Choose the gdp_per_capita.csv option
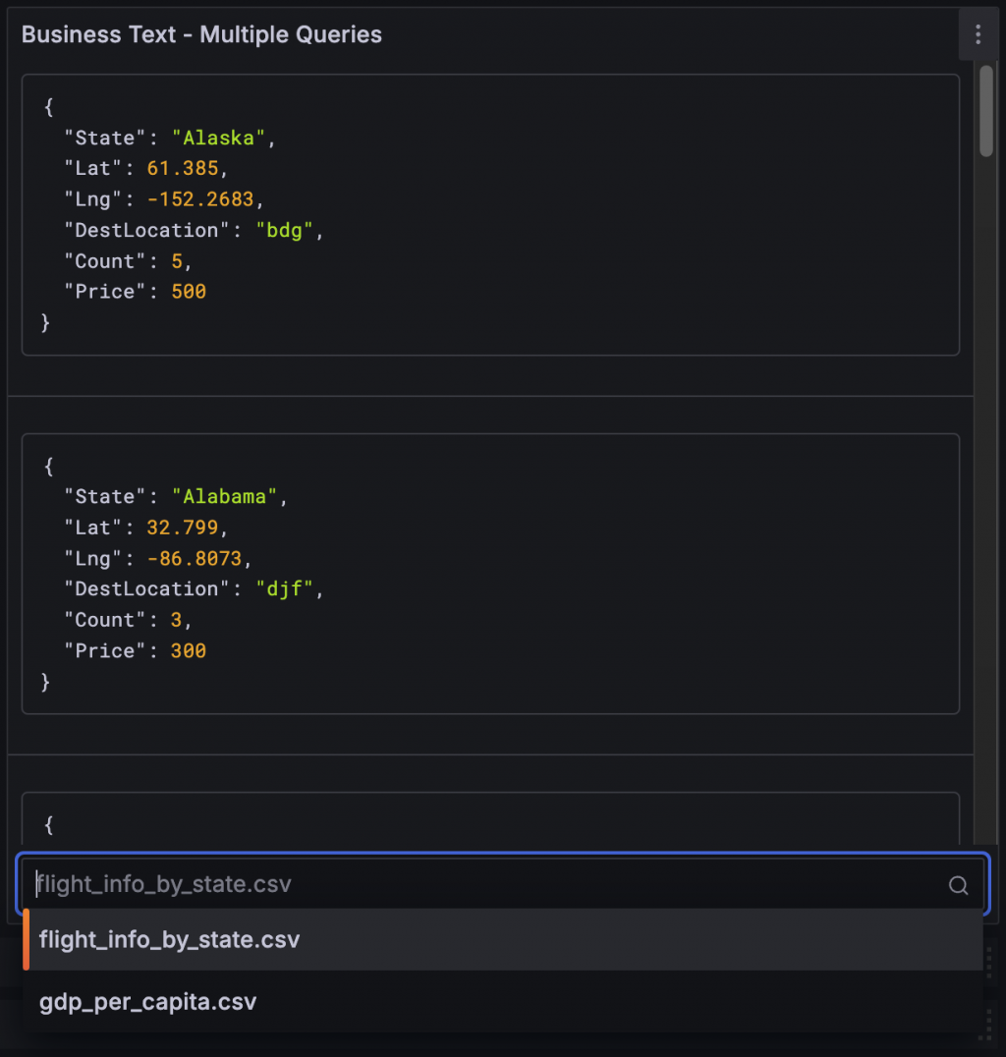Screen dimensions: 1006x1057 [147, 1002]
